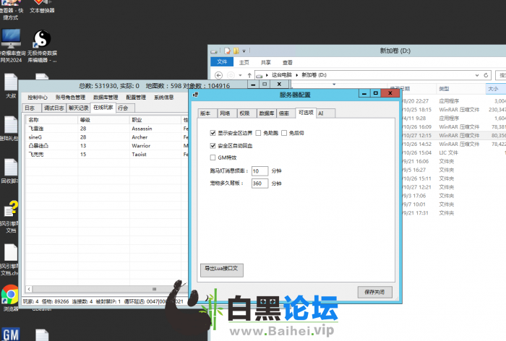Open the quick access toolbar customize dropdown
The image size is (506, 341).
point(245,51)
